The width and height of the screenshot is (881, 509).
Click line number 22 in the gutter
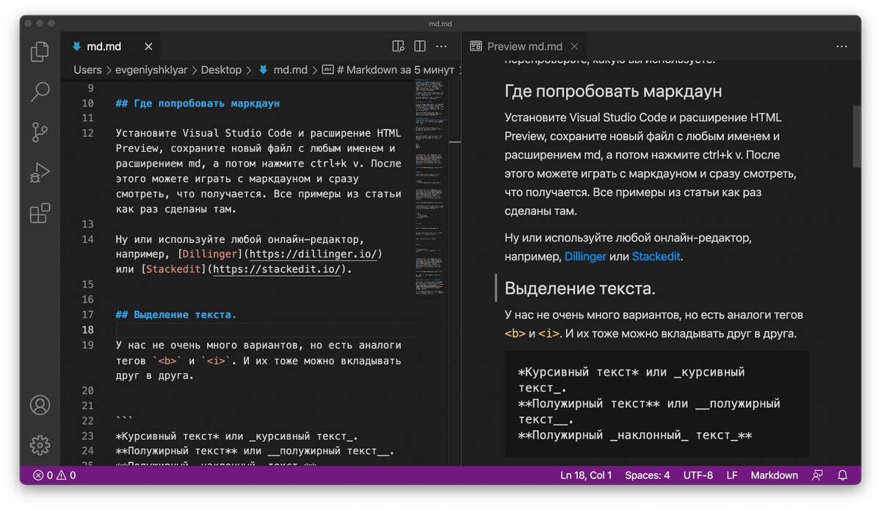pyautogui.click(x=87, y=420)
